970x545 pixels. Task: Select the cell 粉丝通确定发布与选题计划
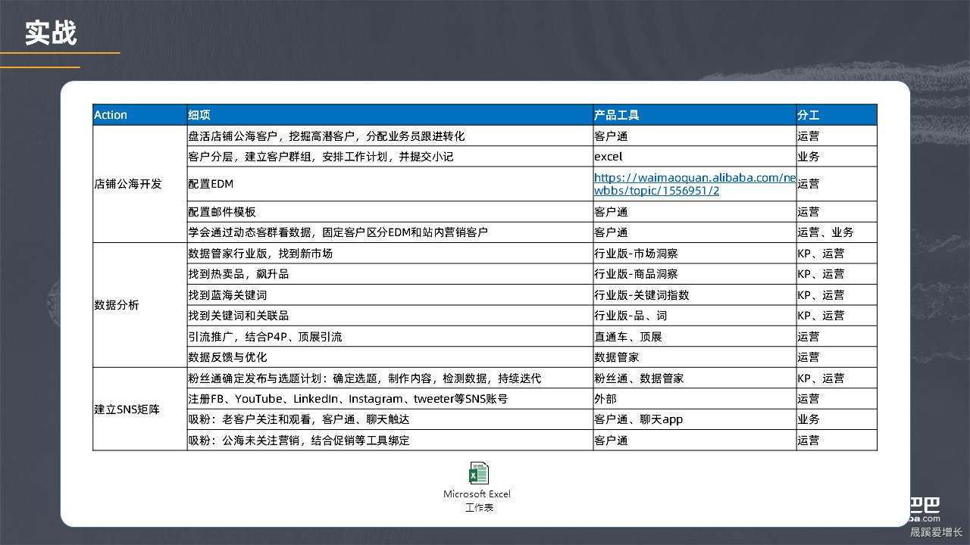coord(390,378)
